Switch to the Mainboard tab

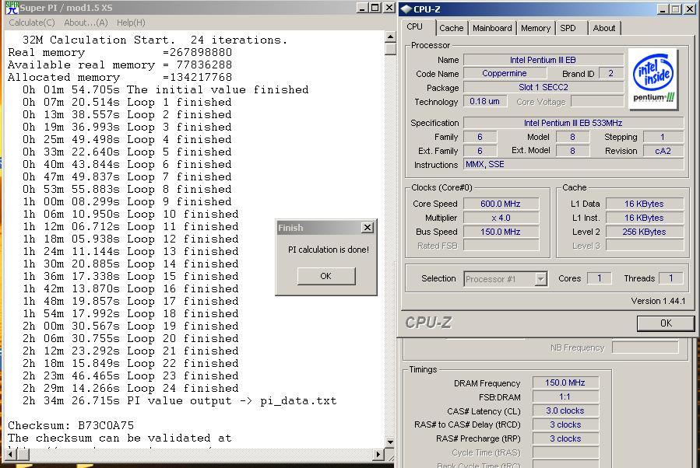click(x=492, y=28)
